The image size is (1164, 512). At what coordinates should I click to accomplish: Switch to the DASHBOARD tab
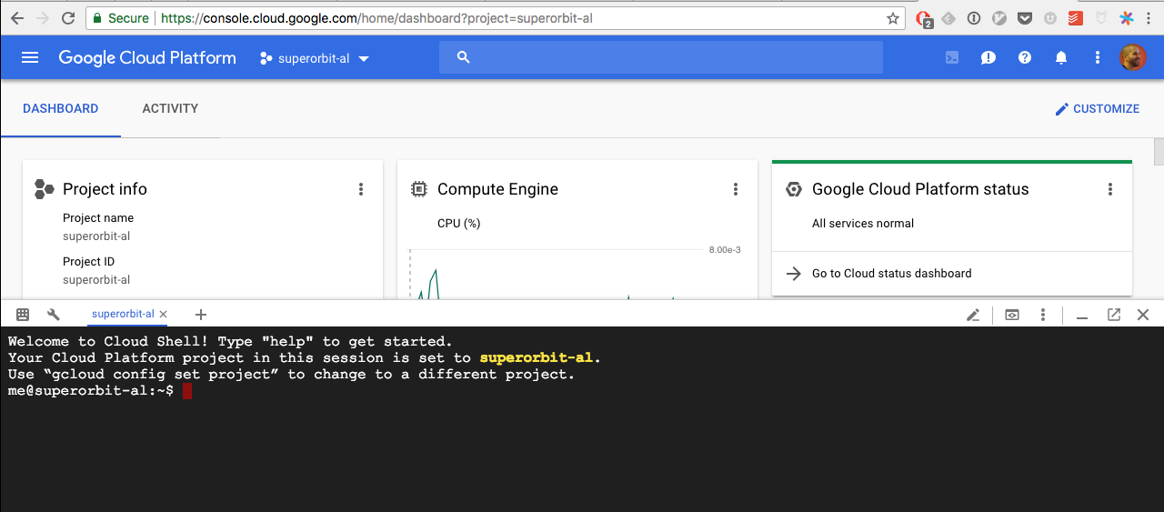coord(60,108)
